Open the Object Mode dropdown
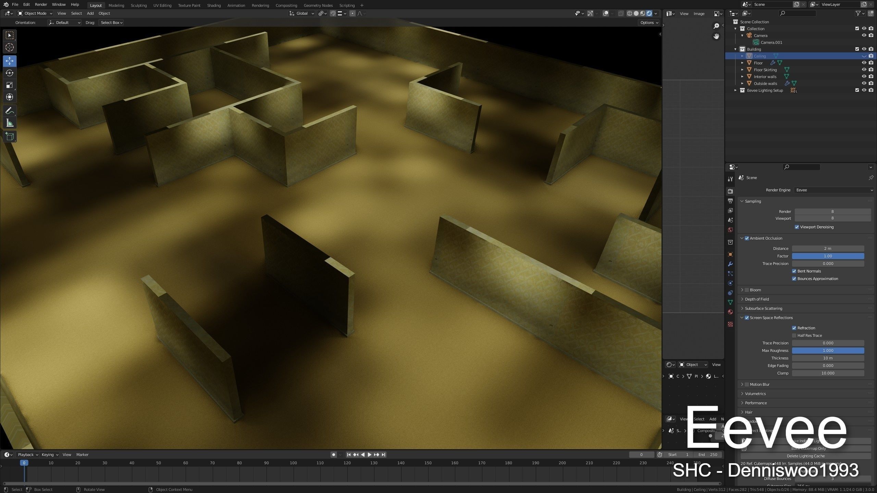Image resolution: width=877 pixels, height=493 pixels. pos(35,13)
